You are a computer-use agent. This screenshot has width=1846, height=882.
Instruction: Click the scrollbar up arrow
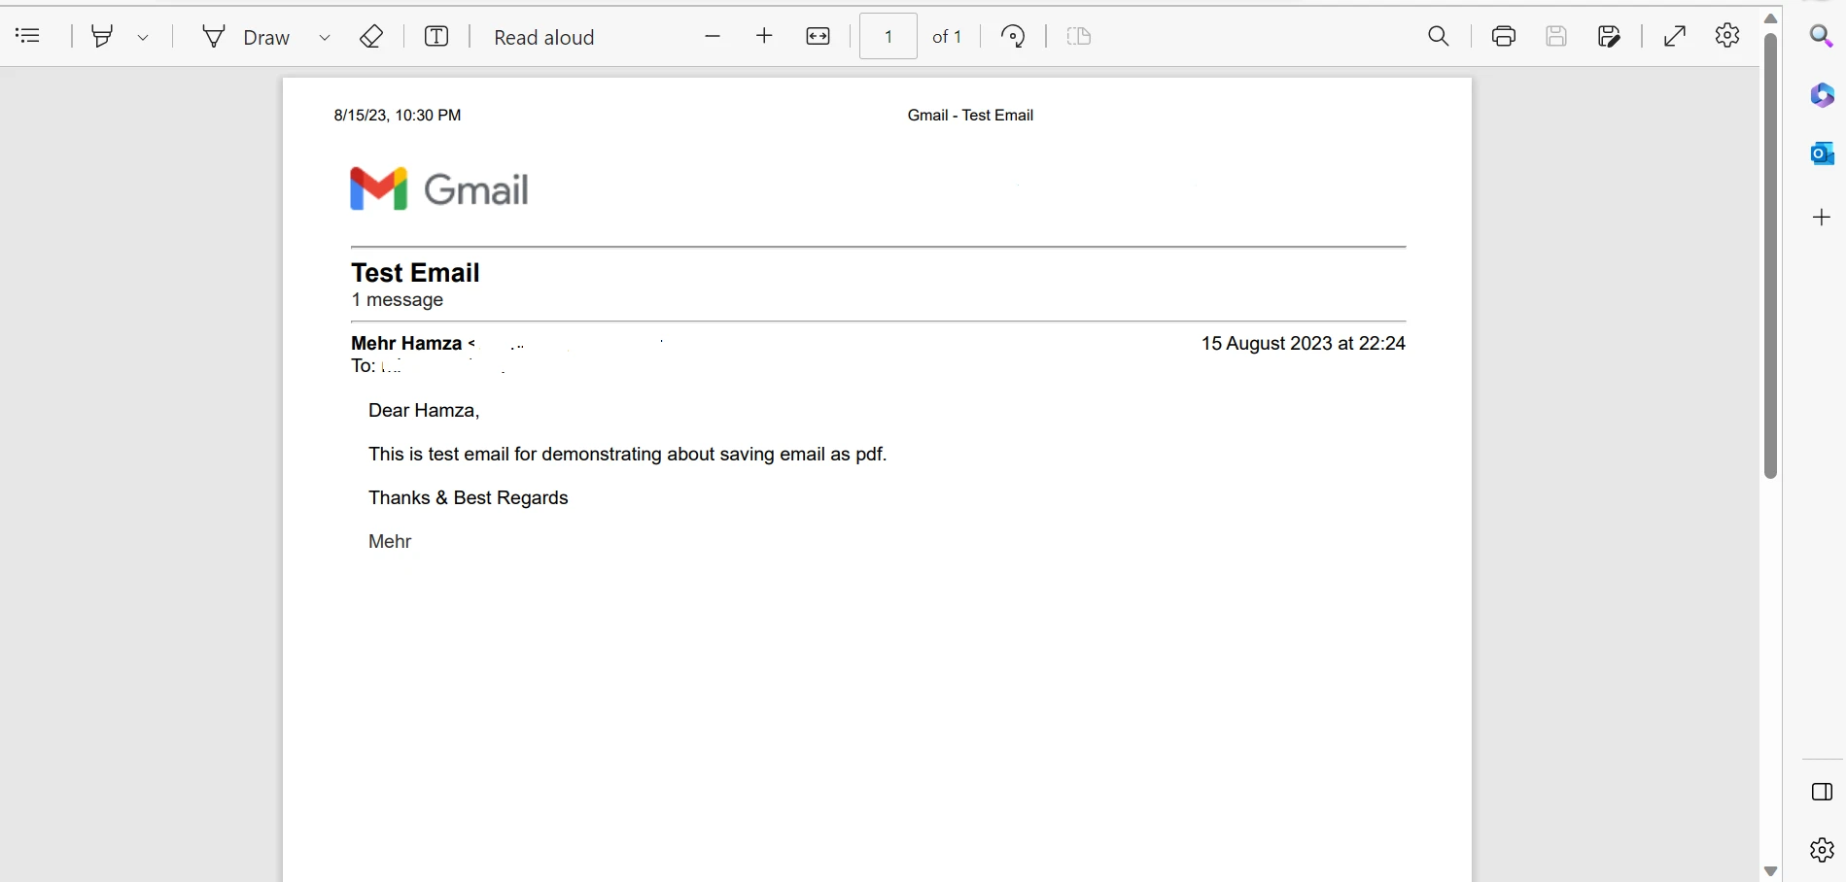point(1771,18)
